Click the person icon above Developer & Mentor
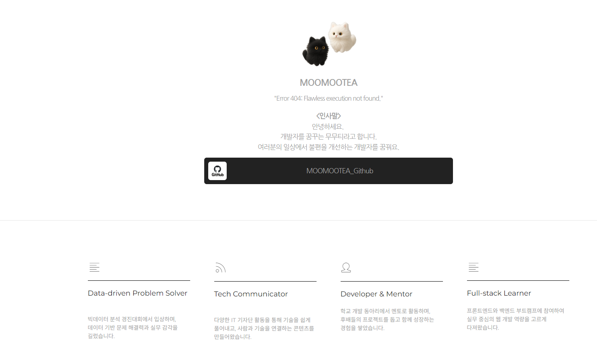Viewport: 597px width, 359px height. pos(346,268)
